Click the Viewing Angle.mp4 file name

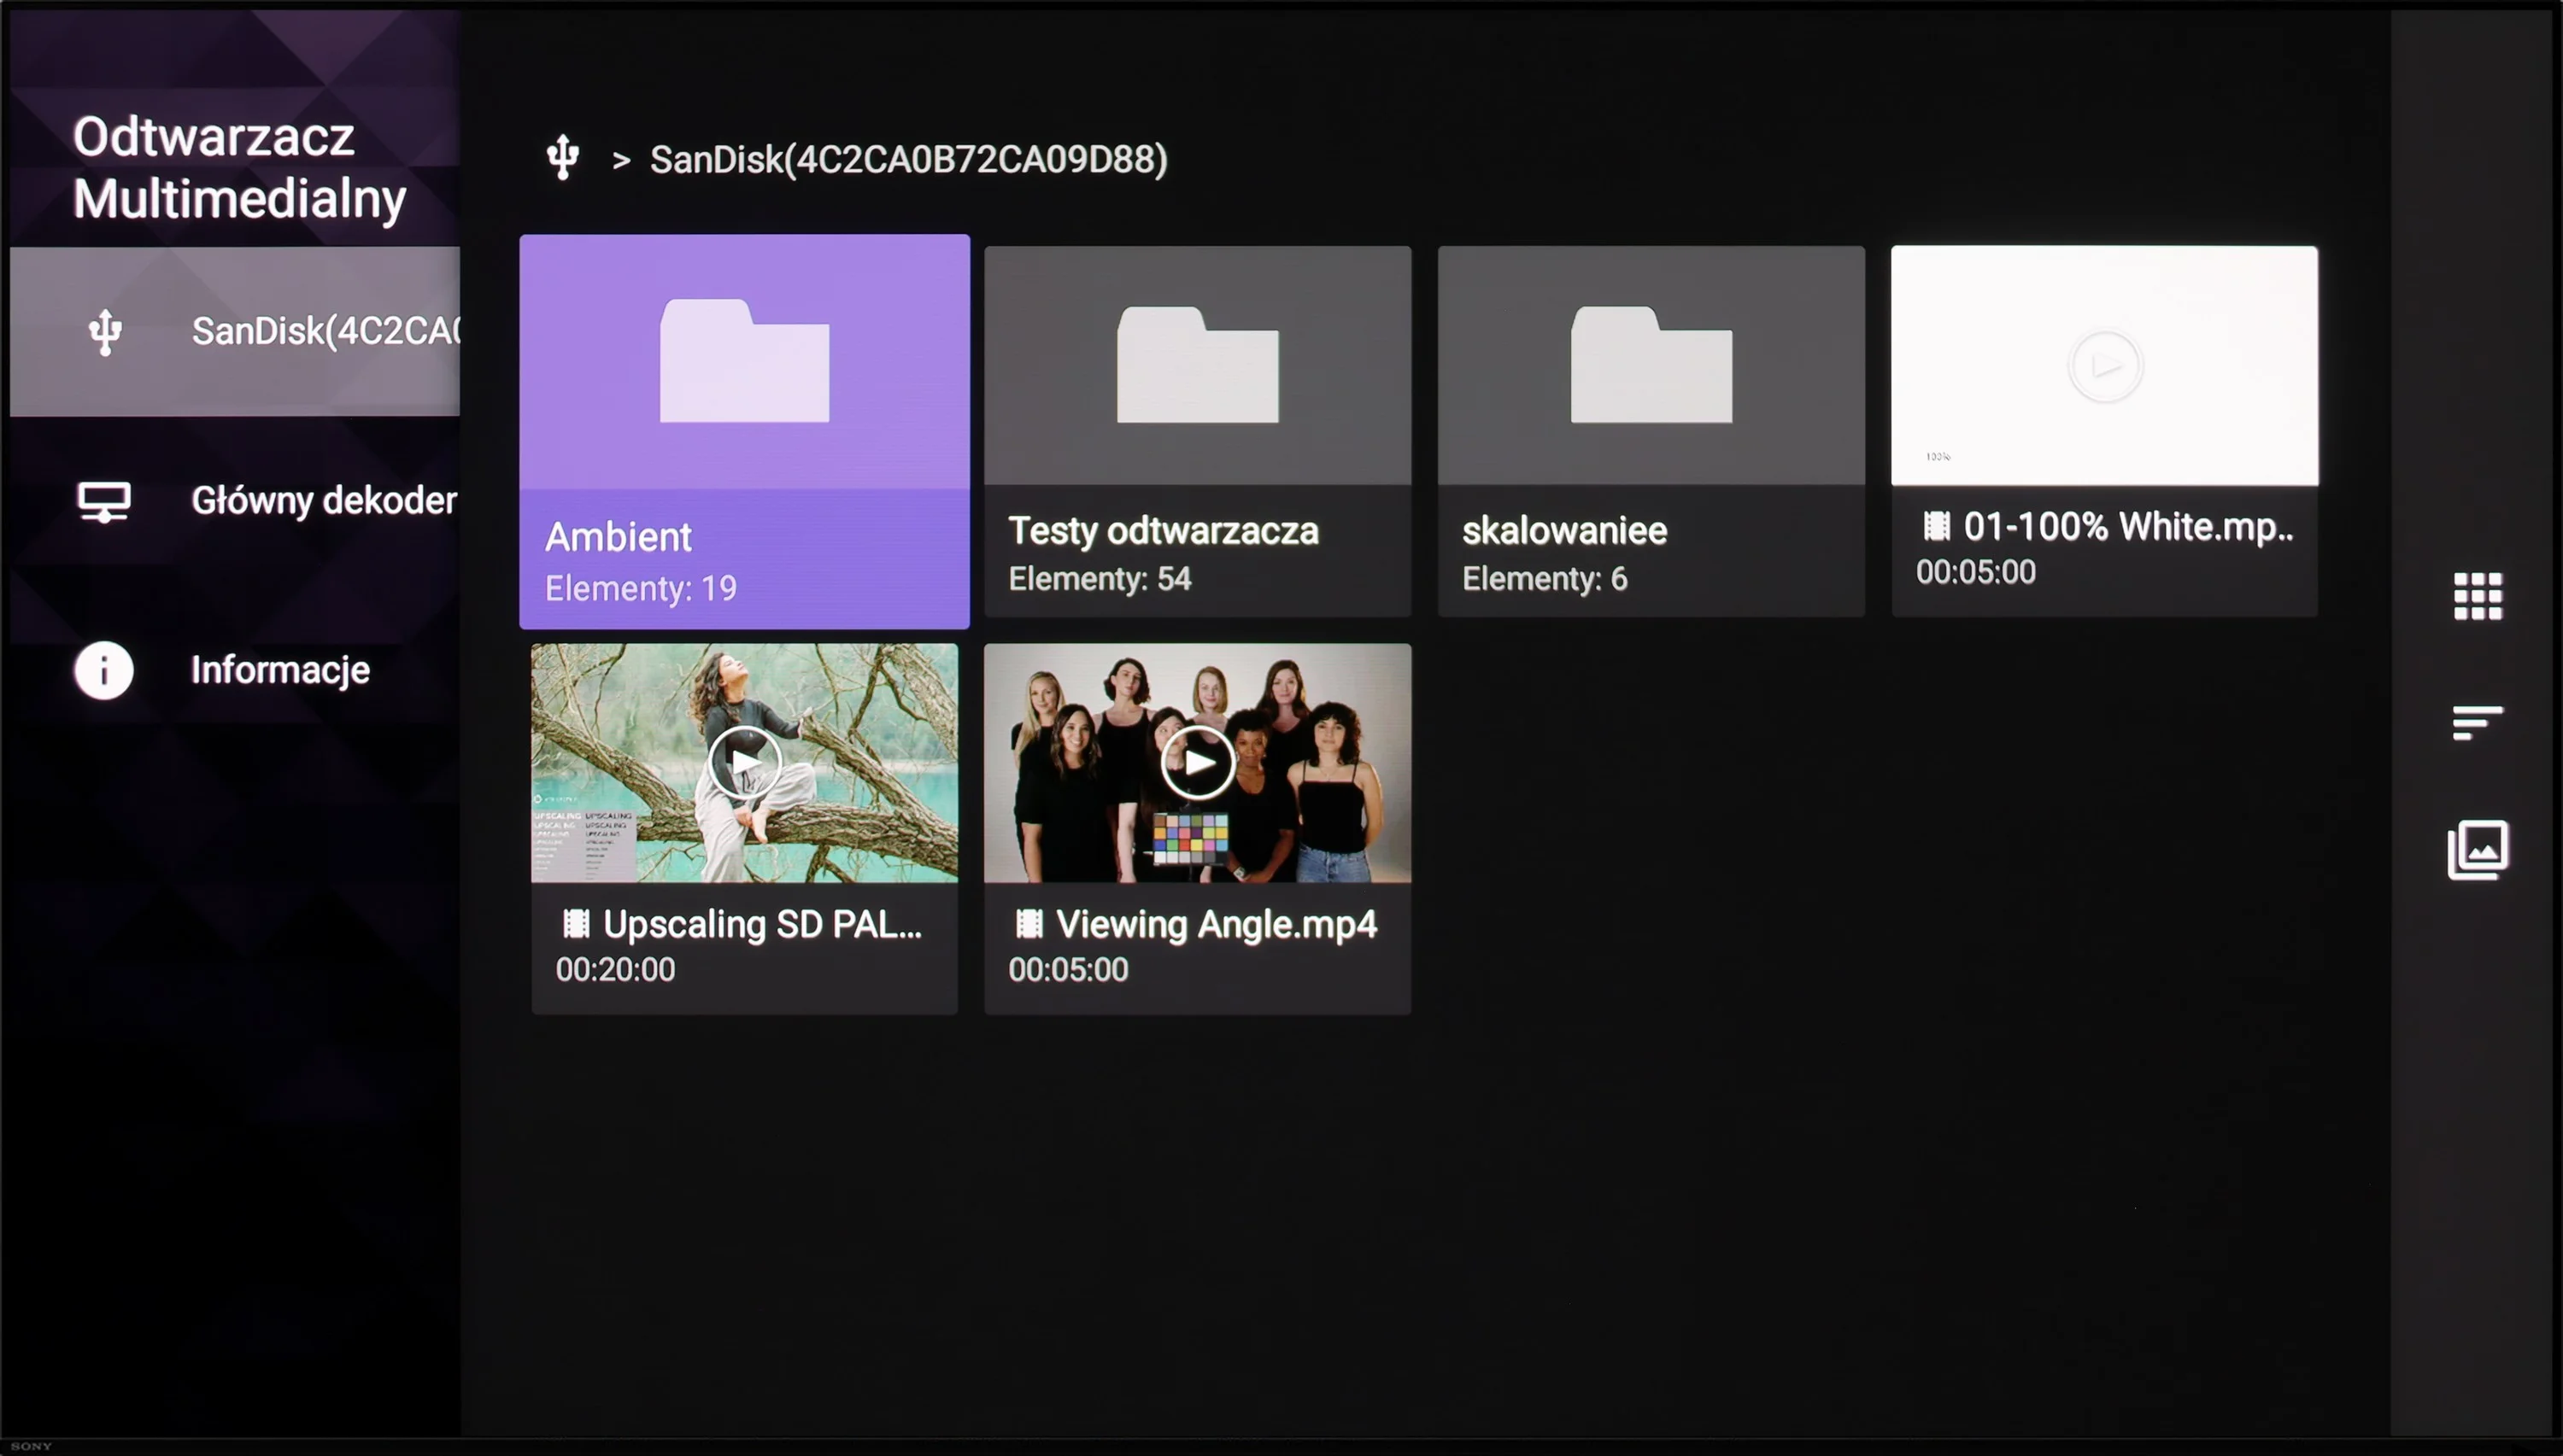[x=1217, y=924]
